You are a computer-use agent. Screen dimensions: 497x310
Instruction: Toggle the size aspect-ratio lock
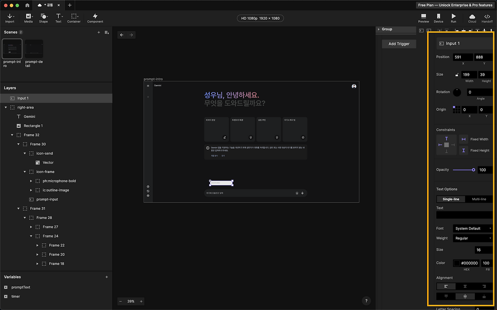click(x=457, y=74)
